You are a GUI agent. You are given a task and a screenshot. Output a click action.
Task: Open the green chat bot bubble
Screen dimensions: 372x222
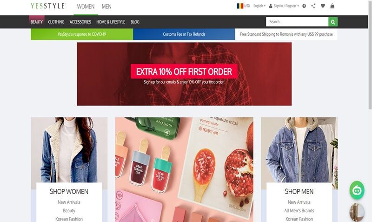pyautogui.click(x=357, y=190)
